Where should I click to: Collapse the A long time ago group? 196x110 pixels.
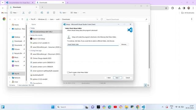tap(29, 51)
